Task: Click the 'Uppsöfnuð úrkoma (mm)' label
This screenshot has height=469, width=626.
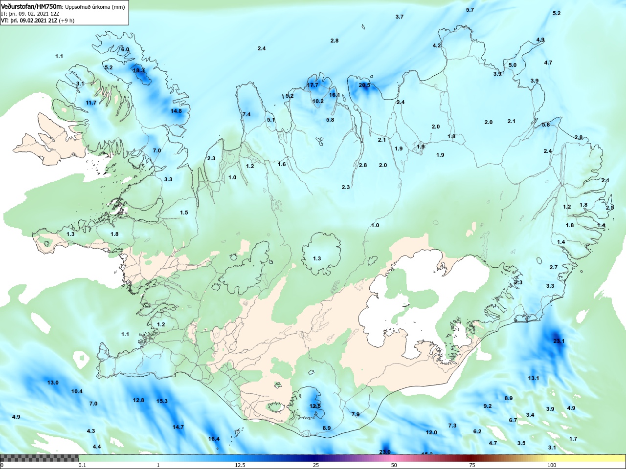Action: [95, 7]
